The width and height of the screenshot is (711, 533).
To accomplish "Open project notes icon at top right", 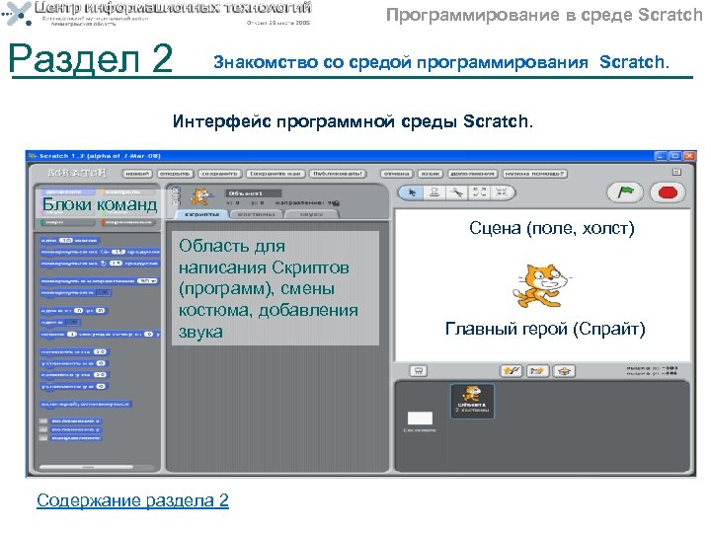I will [676, 172].
